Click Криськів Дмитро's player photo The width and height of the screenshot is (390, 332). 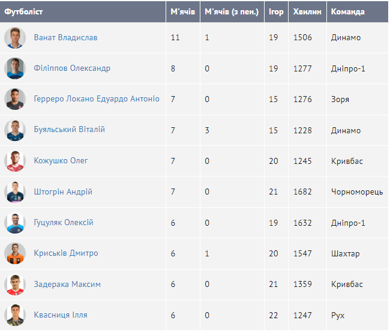(15, 253)
